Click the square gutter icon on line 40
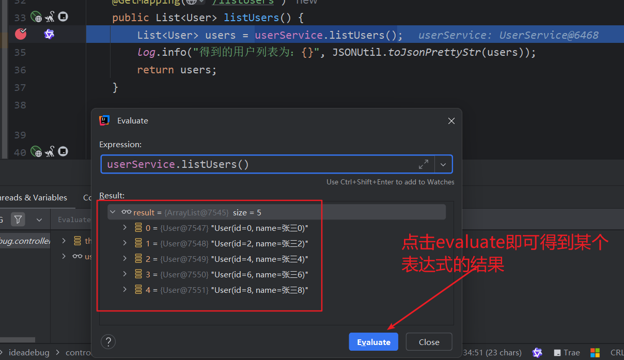Viewport: 624px width, 360px height. click(63, 152)
